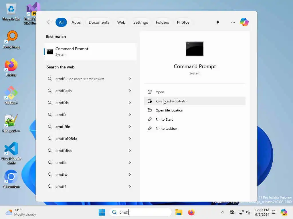Expand the cmdflash suggestion chevron
The height and width of the screenshot is (219, 293).
pos(130,91)
